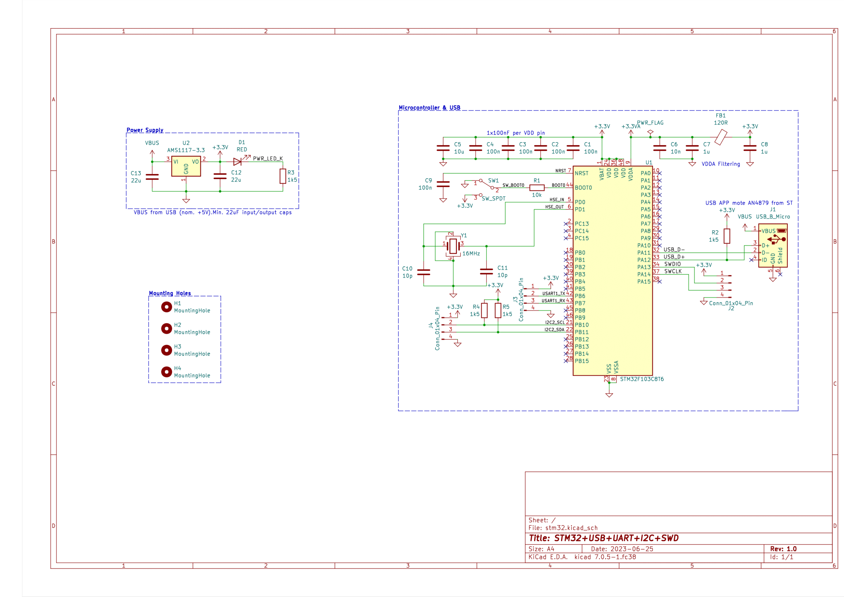Viewport: 844px width, 597px height.
Task: Select the AMS1117-3.3 regulator symbol U2
Action: point(186,166)
